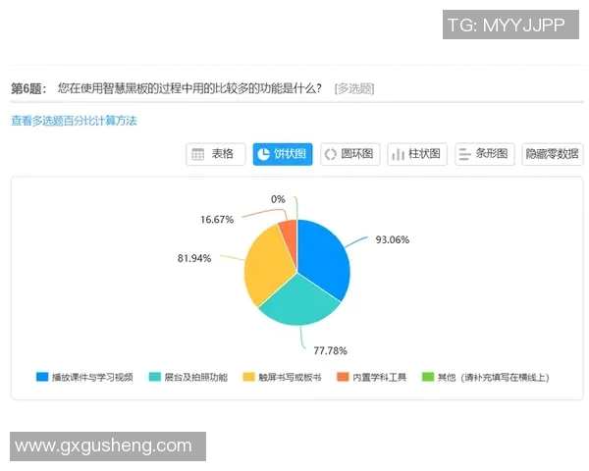This screenshot has width=589, height=471.
Task: Toggle green legend swatch 其他
Action: point(428,377)
